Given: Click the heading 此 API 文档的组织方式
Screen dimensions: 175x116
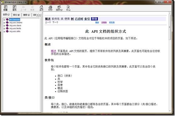Looking at the screenshot, I should pyautogui.click(x=106, y=31).
